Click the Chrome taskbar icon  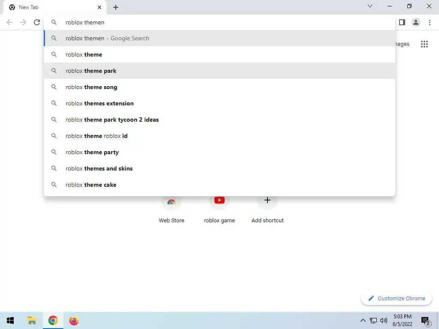[53, 320]
